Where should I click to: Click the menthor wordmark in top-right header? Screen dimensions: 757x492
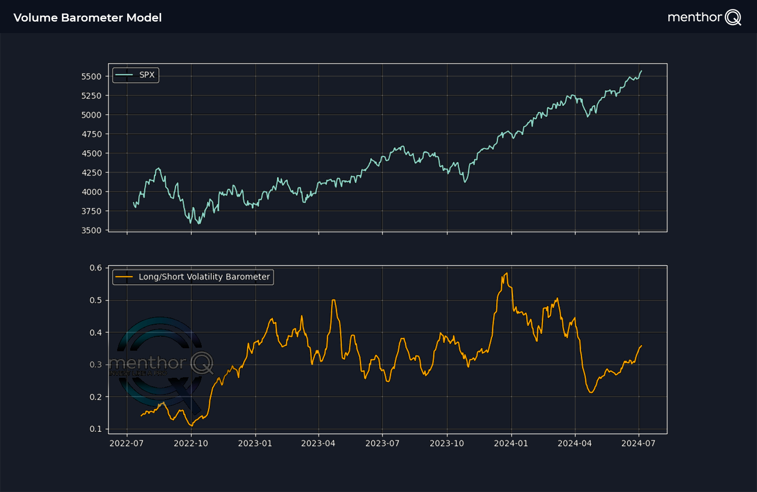point(694,18)
